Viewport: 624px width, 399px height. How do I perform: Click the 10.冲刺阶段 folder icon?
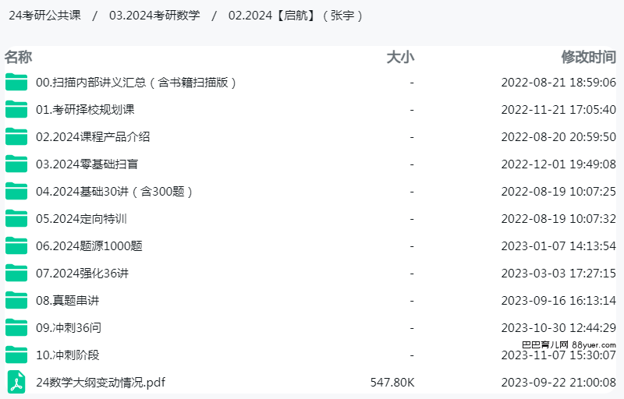(16, 355)
